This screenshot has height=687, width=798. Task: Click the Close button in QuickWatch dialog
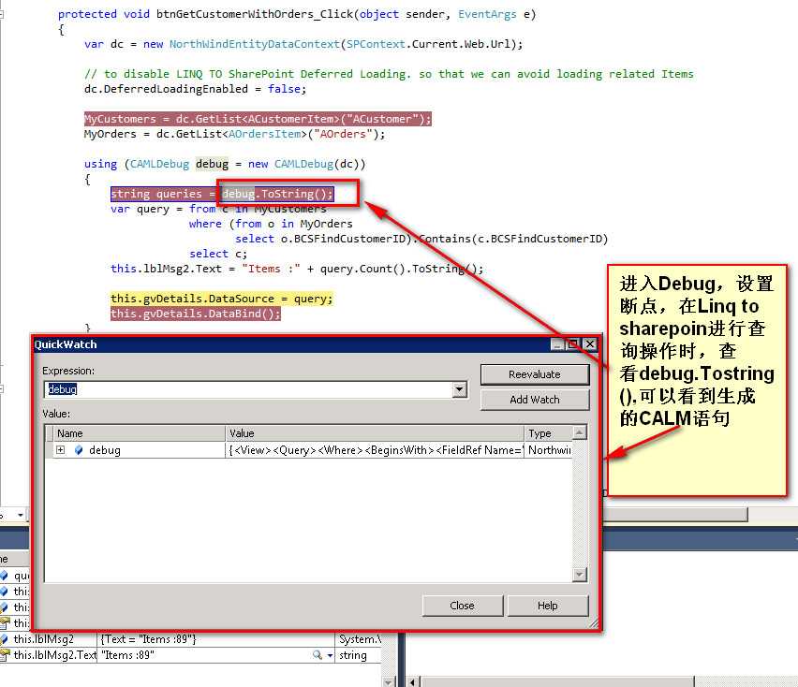pyautogui.click(x=462, y=606)
